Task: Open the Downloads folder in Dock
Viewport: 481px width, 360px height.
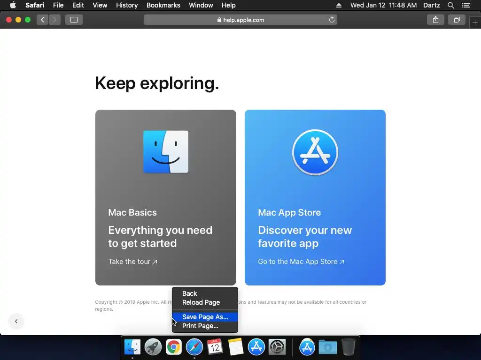Action: coord(327,347)
